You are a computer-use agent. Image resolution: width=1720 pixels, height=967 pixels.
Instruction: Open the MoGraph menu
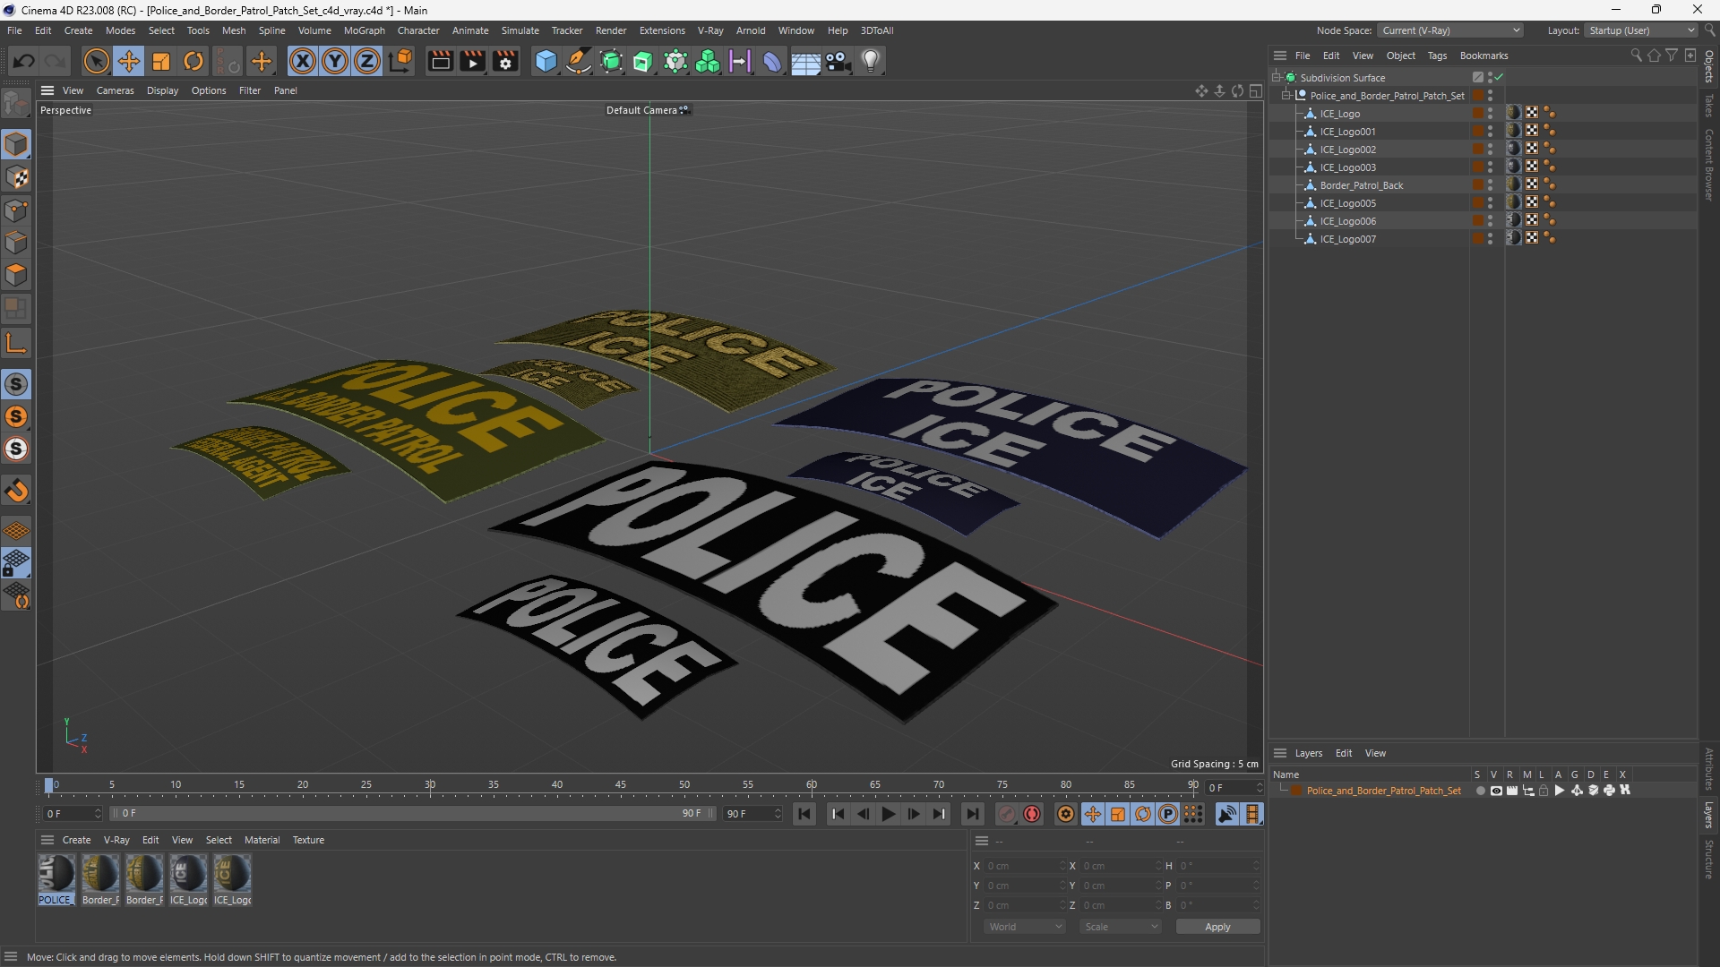click(x=365, y=30)
